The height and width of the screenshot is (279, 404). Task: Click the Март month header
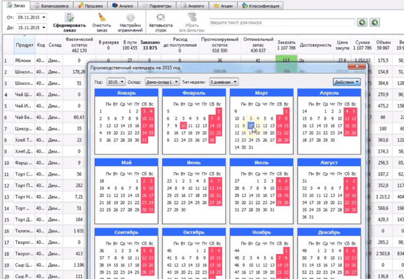coord(261,93)
